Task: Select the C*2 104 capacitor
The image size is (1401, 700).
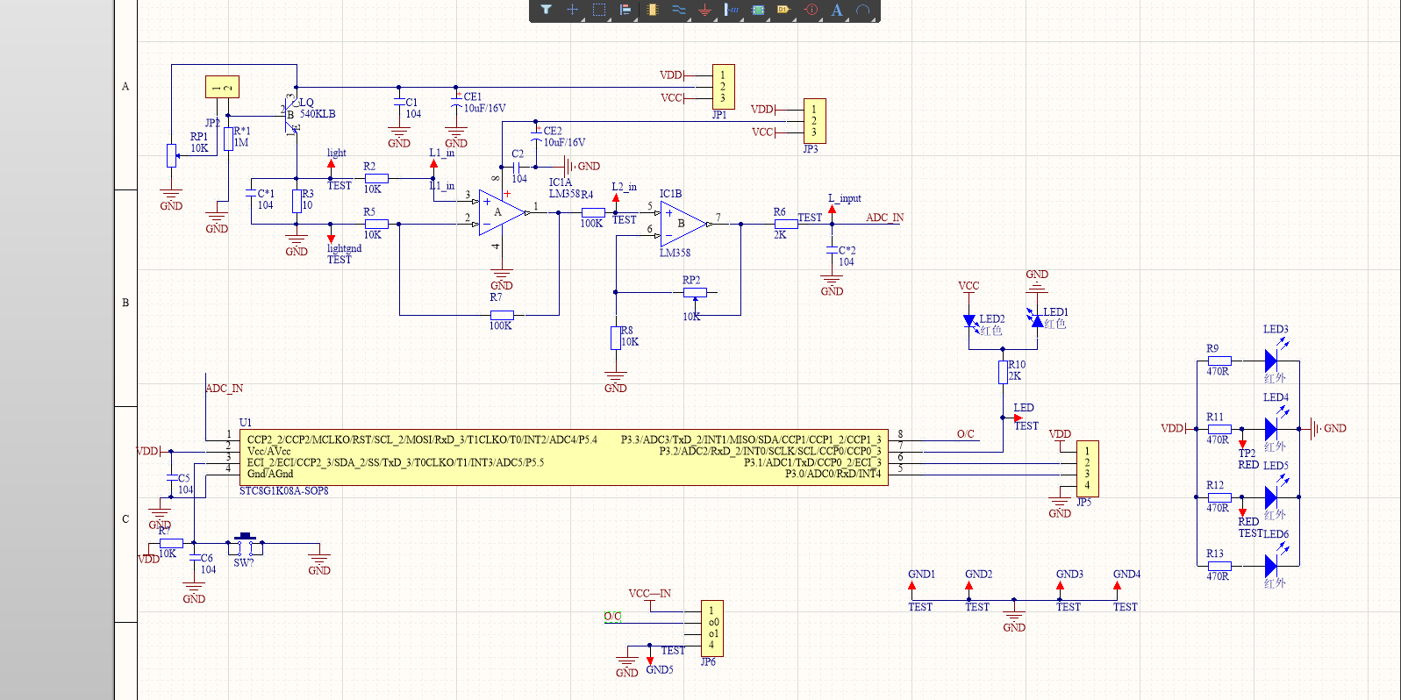Action: (833, 252)
